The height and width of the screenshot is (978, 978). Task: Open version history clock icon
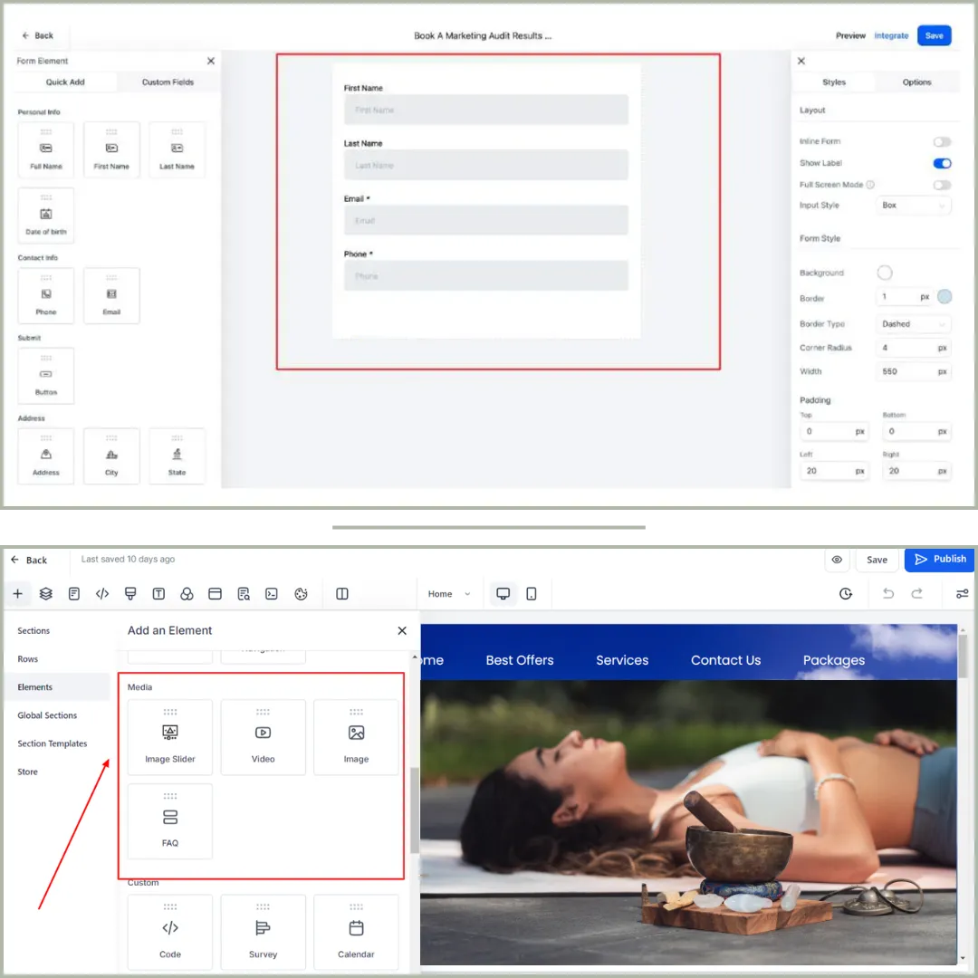[x=846, y=594]
